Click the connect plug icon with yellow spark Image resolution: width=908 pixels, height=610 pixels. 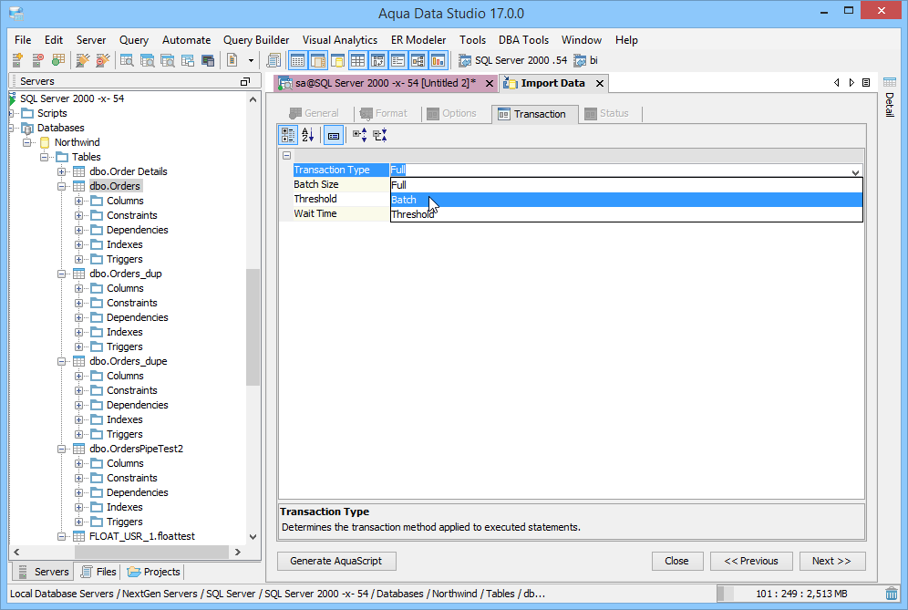pyautogui.click(x=83, y=60)
